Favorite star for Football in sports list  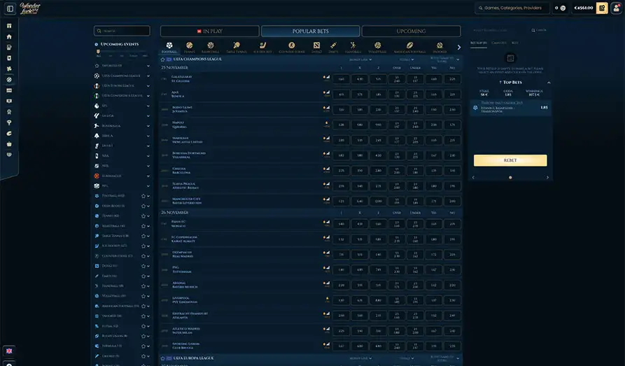point(143,196)
